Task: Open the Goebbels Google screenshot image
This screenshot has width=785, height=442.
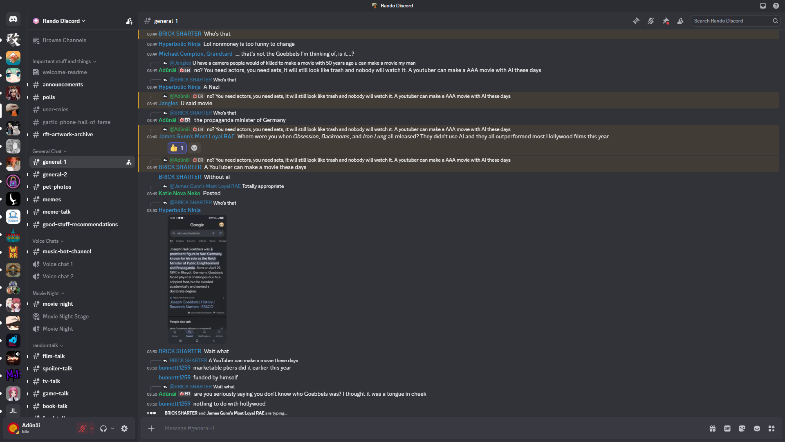Action: (x=197, y=279)
